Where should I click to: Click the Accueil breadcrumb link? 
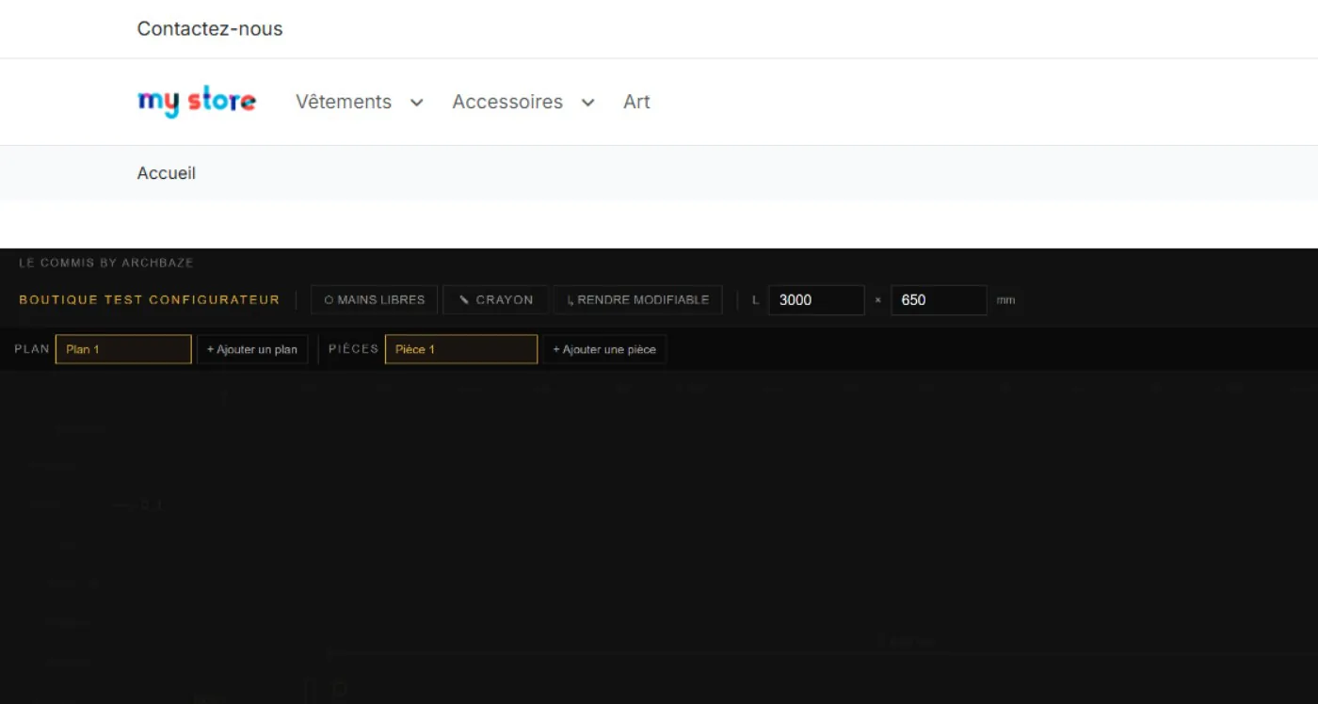pos(167,173)
